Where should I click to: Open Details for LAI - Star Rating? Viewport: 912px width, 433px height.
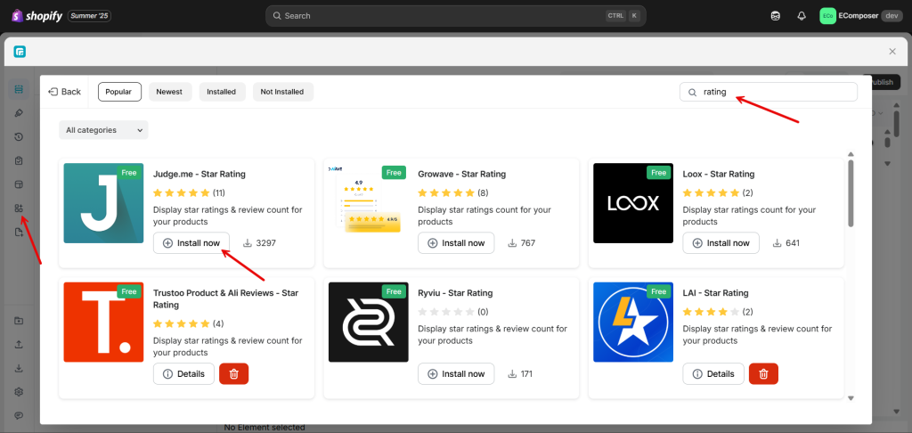pos(713,373)
